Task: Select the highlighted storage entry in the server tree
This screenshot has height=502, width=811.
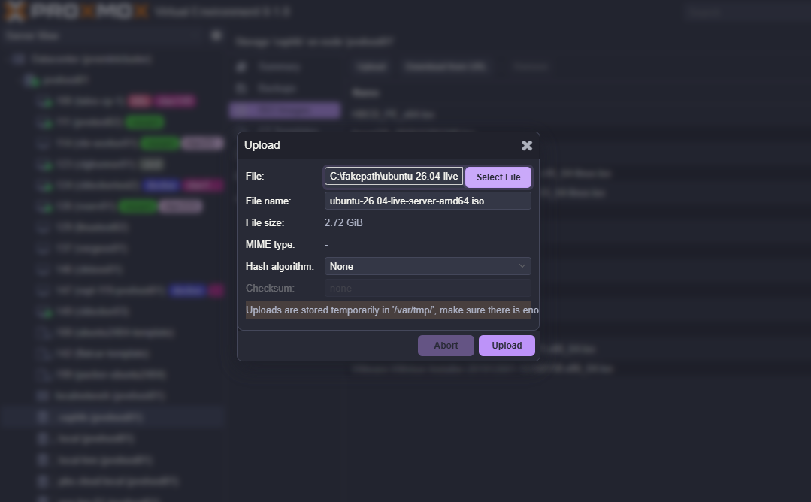Action: tap(99, 417)
